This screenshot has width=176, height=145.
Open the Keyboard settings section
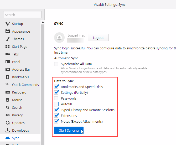(x=20, y=92)
